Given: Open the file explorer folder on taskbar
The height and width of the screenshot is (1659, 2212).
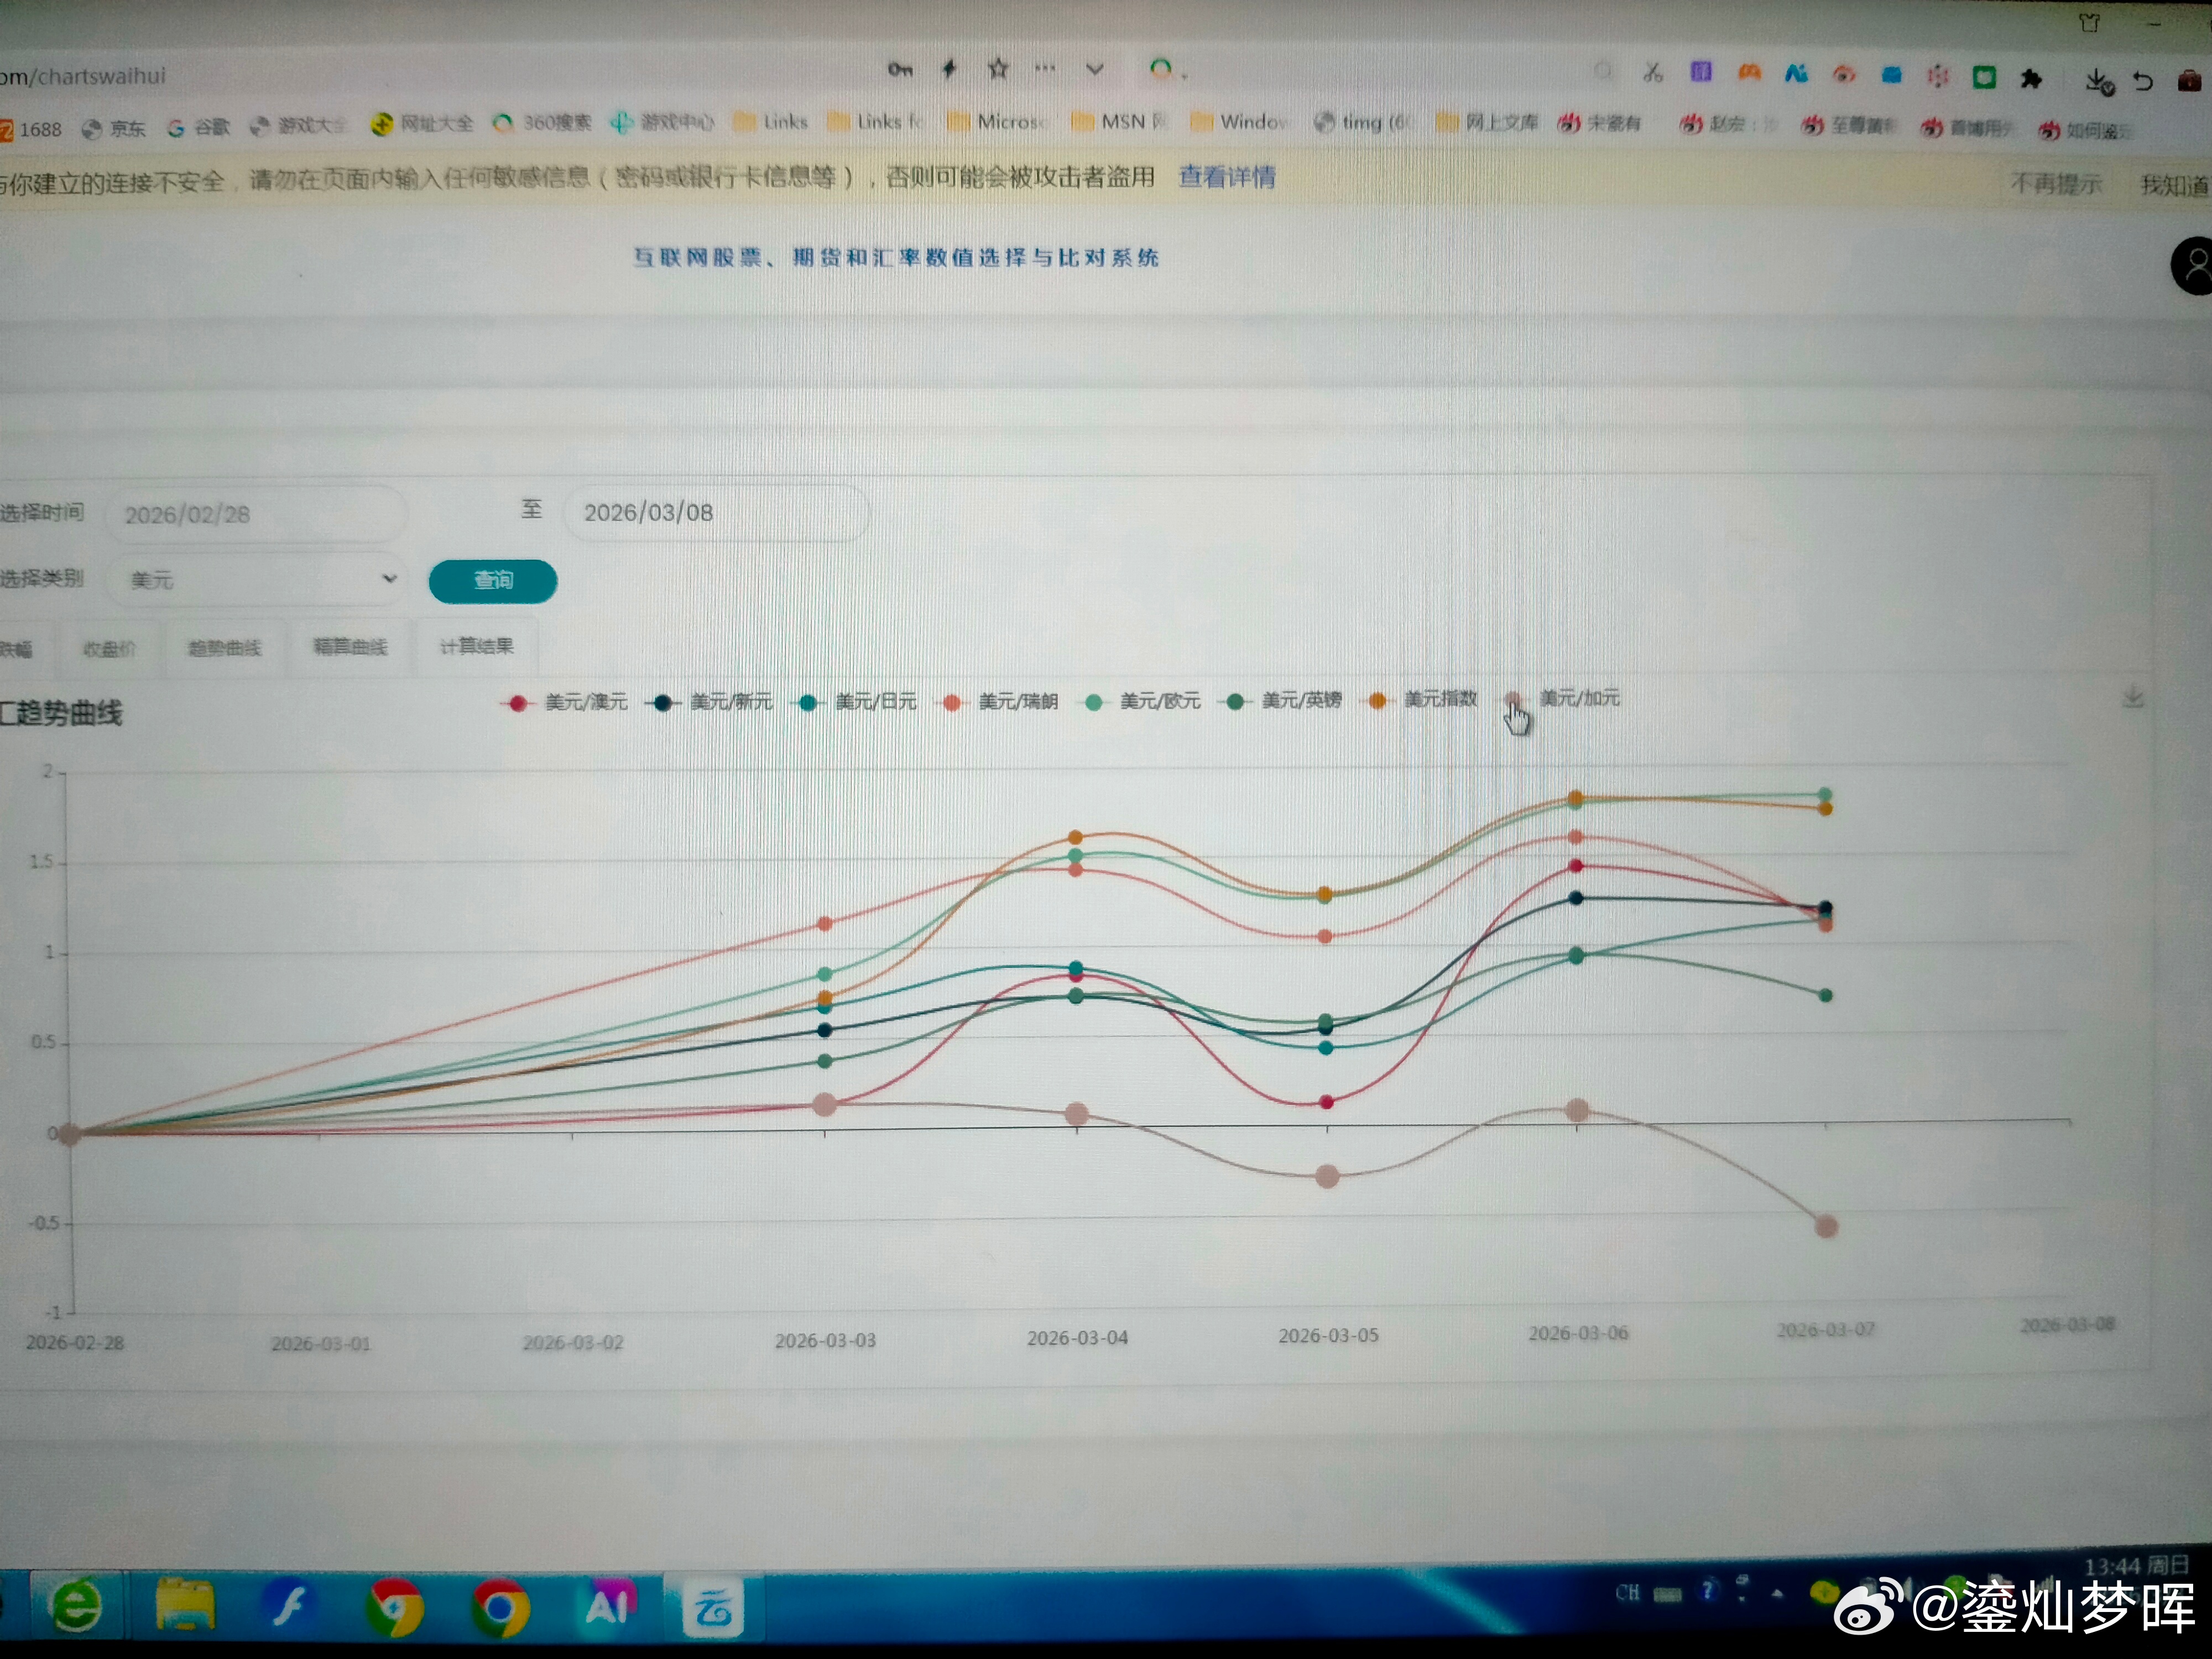Looking at the screenshot, I should point(185,1605).
